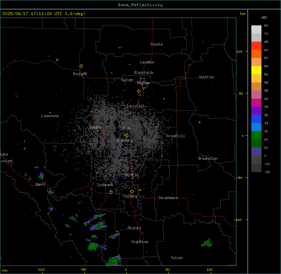The height and width of the screenshot is (274, 281).
Task: Click the green echo near Banff
Action: 41,176
